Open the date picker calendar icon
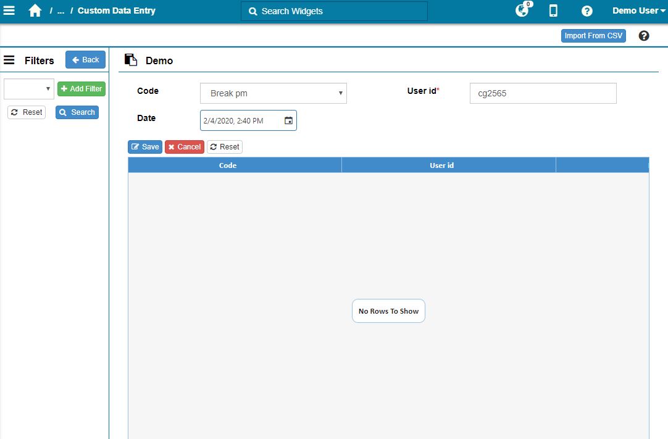Viewport: 668px width, 439px height. tap(288, 120)
